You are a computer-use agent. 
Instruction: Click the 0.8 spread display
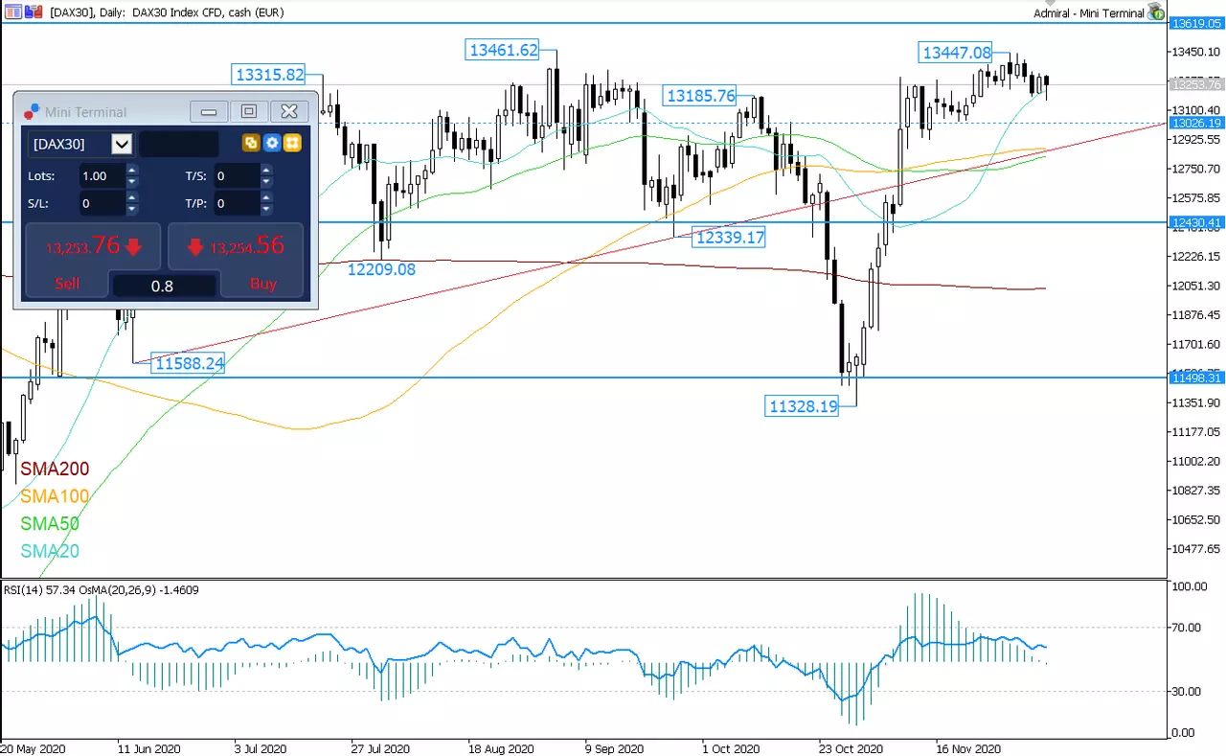pos(163,285)
